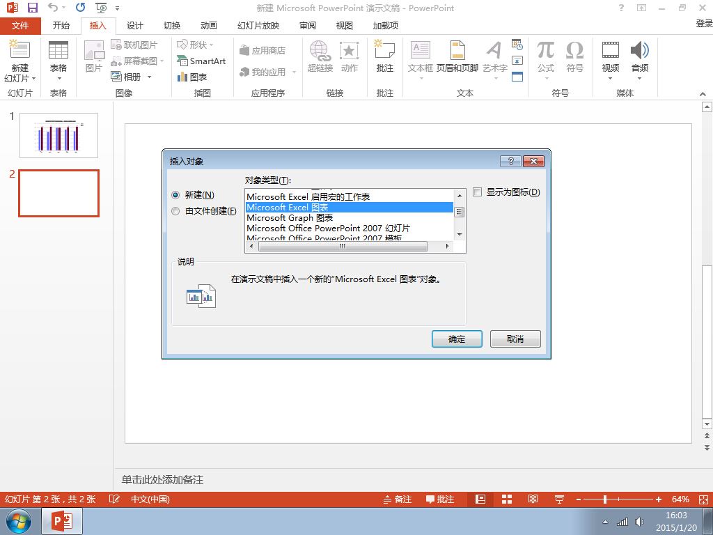The height and width of the screenshot is (535, 713).
Task: Open the 视频 dropdown arrow
Action: [x=610, y=78]
